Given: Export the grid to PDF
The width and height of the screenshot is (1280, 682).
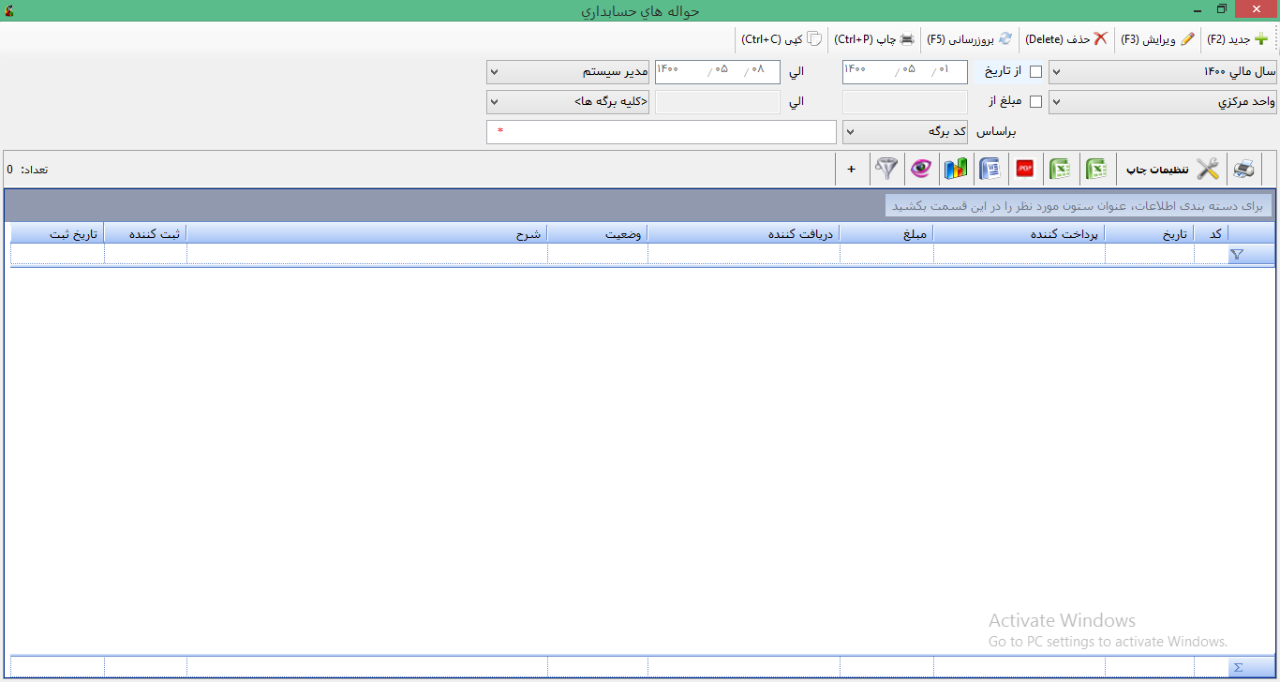Looking at the screenshot, I should (1025, 169).
